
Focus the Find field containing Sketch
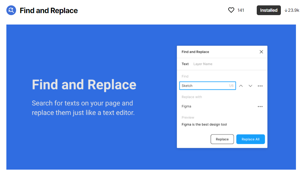coord(207,86)
